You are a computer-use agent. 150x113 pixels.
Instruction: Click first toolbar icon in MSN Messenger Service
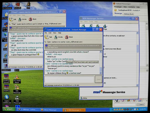(x=83, y=26)
